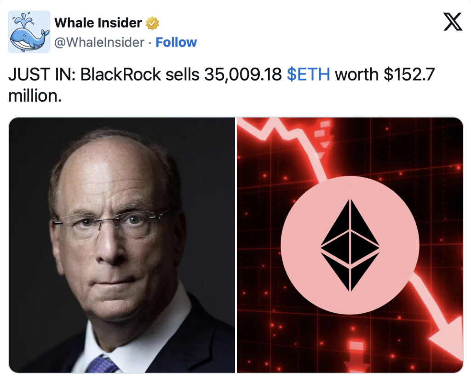The height and width of the screenshot is (379, 471).
Task: Click the gold verified badge
Action: [152, 23]
